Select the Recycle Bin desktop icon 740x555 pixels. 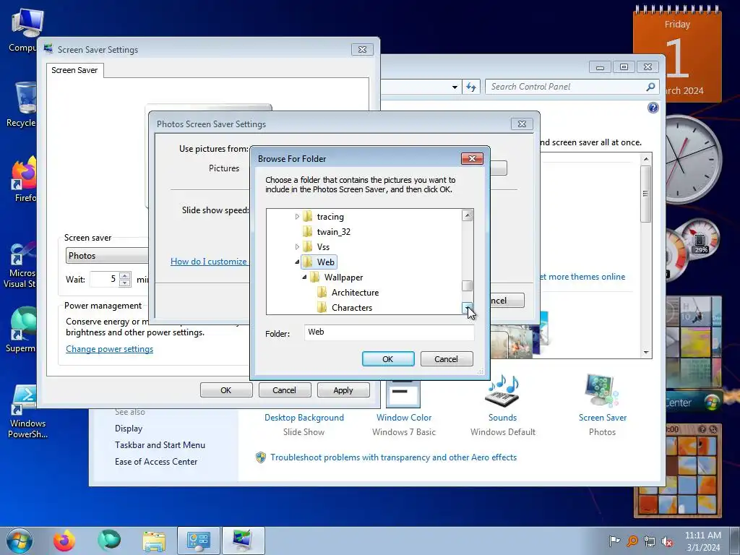[21, 105]
